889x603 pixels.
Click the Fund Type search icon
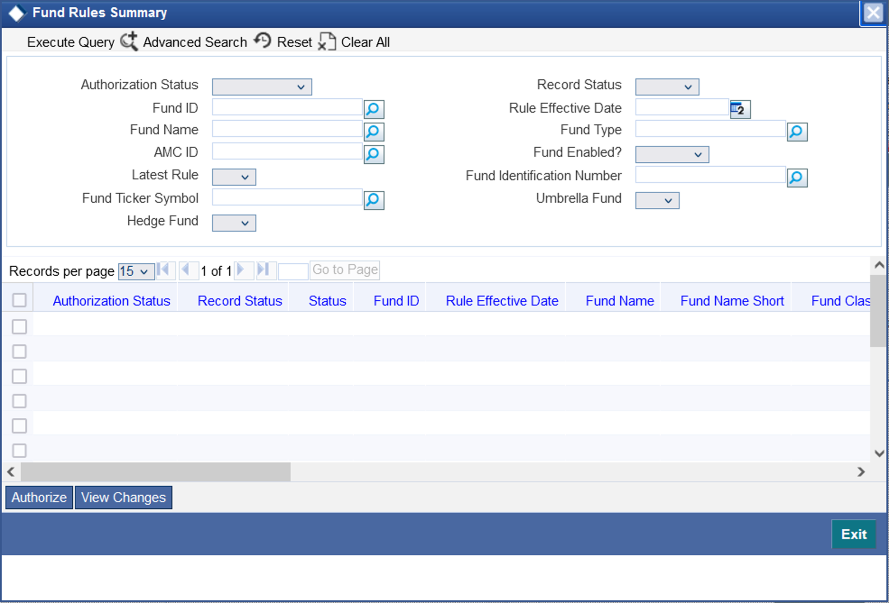pyautogui.click(x=797, y=132)
